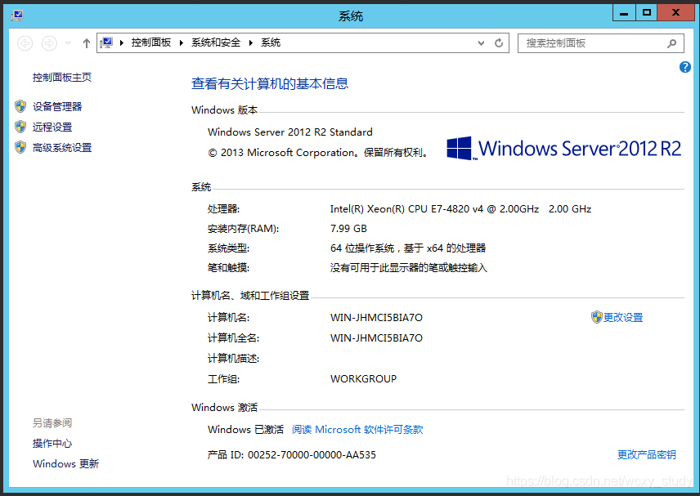
Task: Minimize the 系统 window
Action: (624, 13)
